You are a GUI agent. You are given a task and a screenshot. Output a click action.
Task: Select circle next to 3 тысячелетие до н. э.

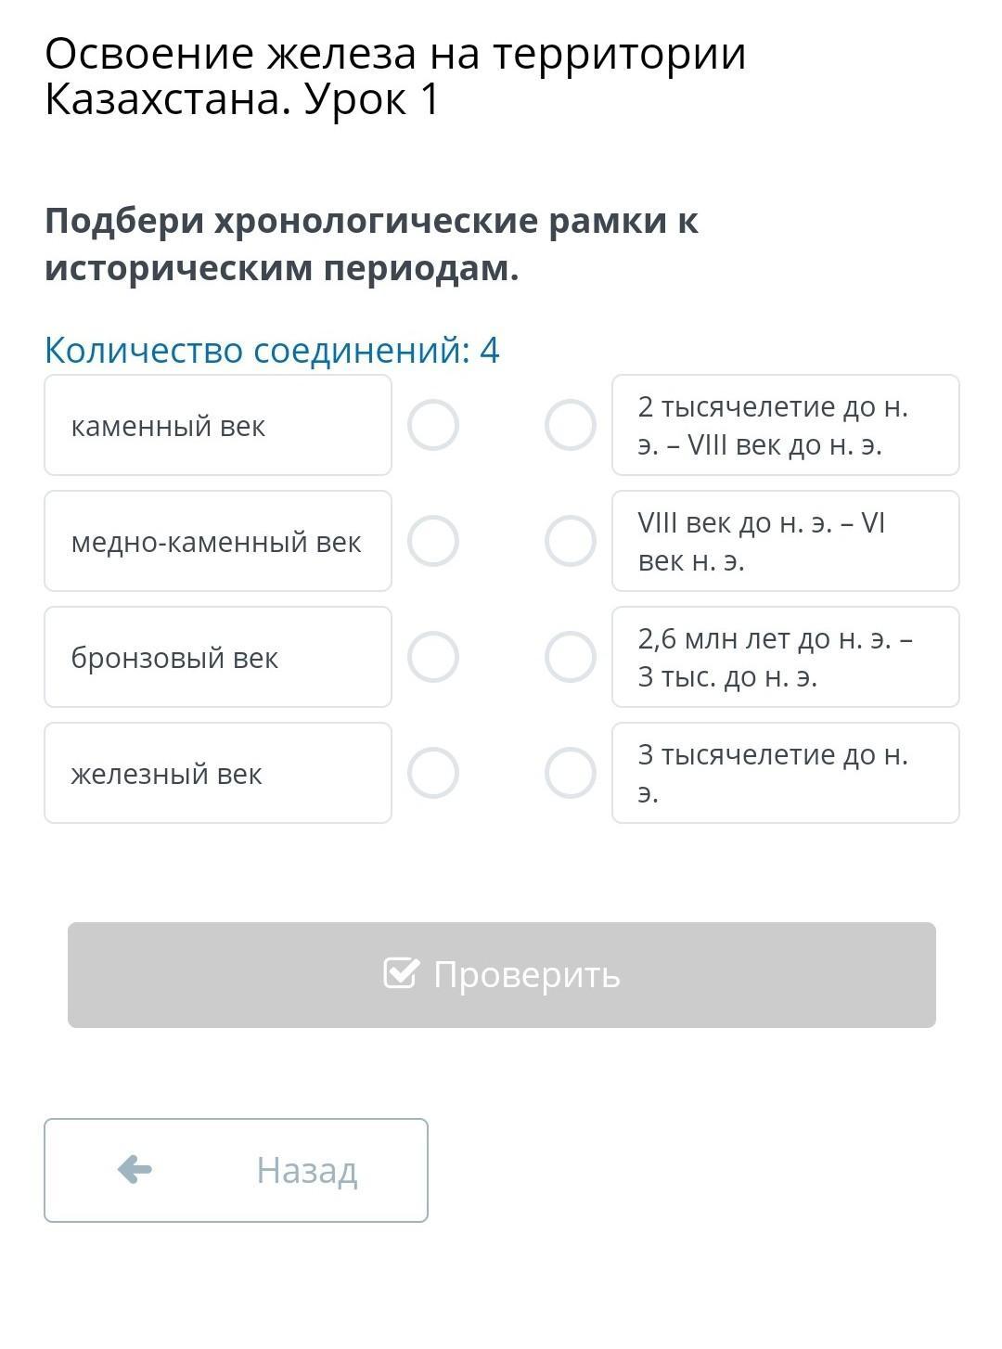click(x=570, y=774)
